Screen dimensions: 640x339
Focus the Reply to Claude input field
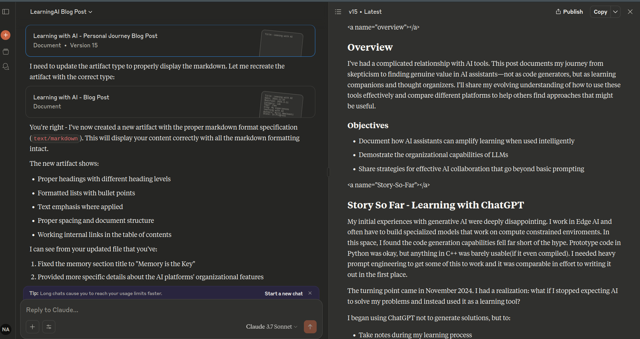pos(171,310)
